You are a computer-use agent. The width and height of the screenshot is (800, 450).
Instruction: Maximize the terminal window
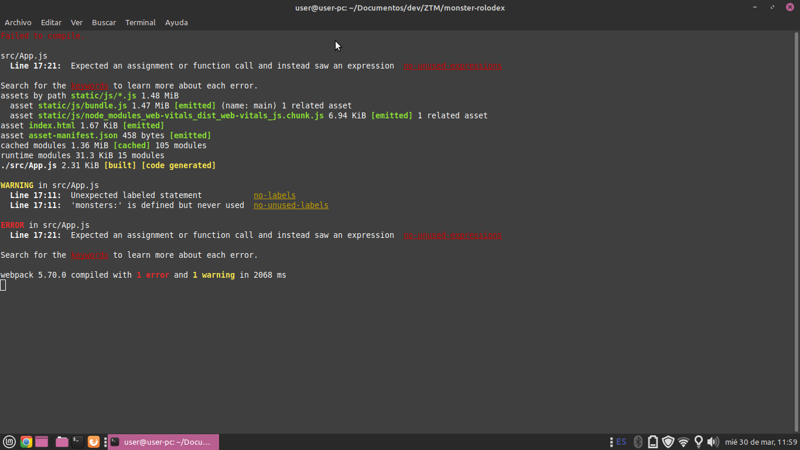pos(772,7)
